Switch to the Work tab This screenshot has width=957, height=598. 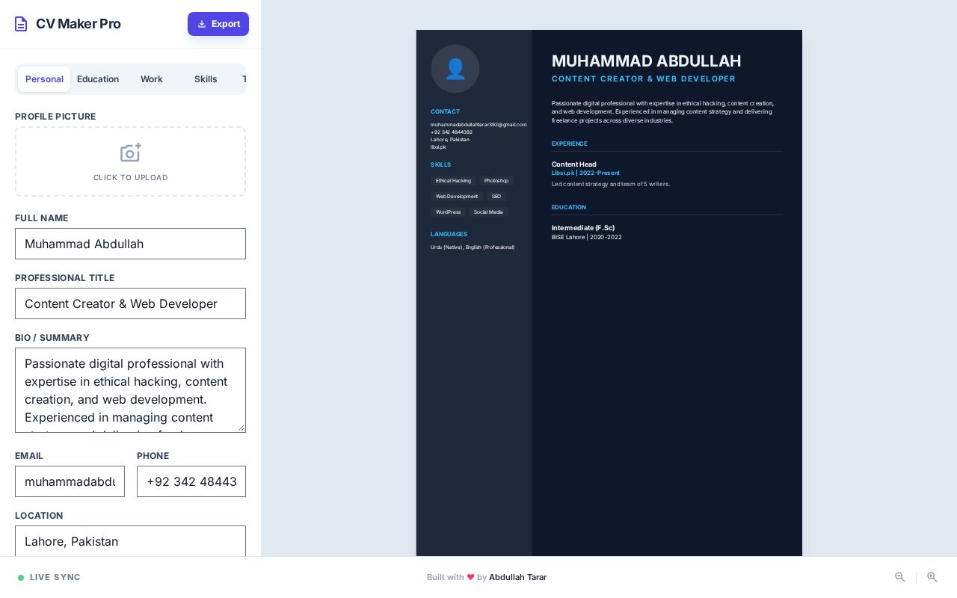coord(152,79)
